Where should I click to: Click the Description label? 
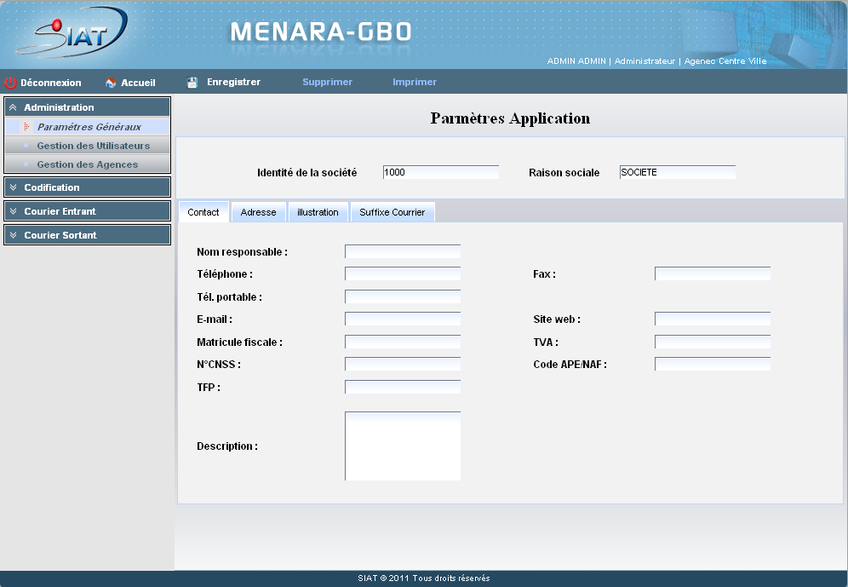[x=227, y=446]
